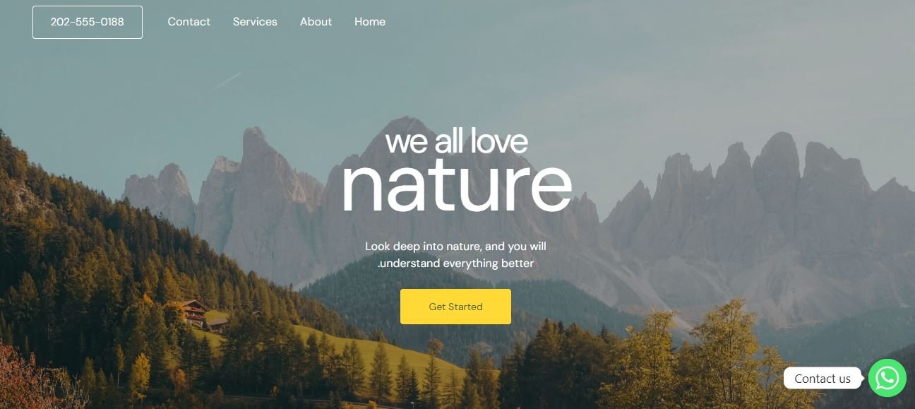This screenshot has width=915, height=409.
Task: Click the Contact us chat bubble
Action: coord(823,378)
